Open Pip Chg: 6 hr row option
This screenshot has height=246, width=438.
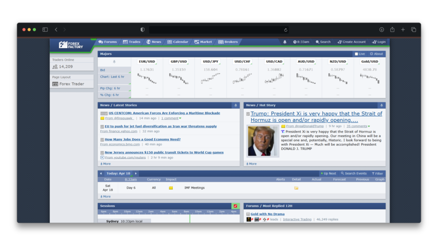[x=114, y=88]
